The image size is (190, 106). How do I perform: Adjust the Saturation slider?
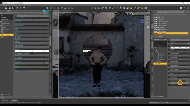[x=32, y=67]
